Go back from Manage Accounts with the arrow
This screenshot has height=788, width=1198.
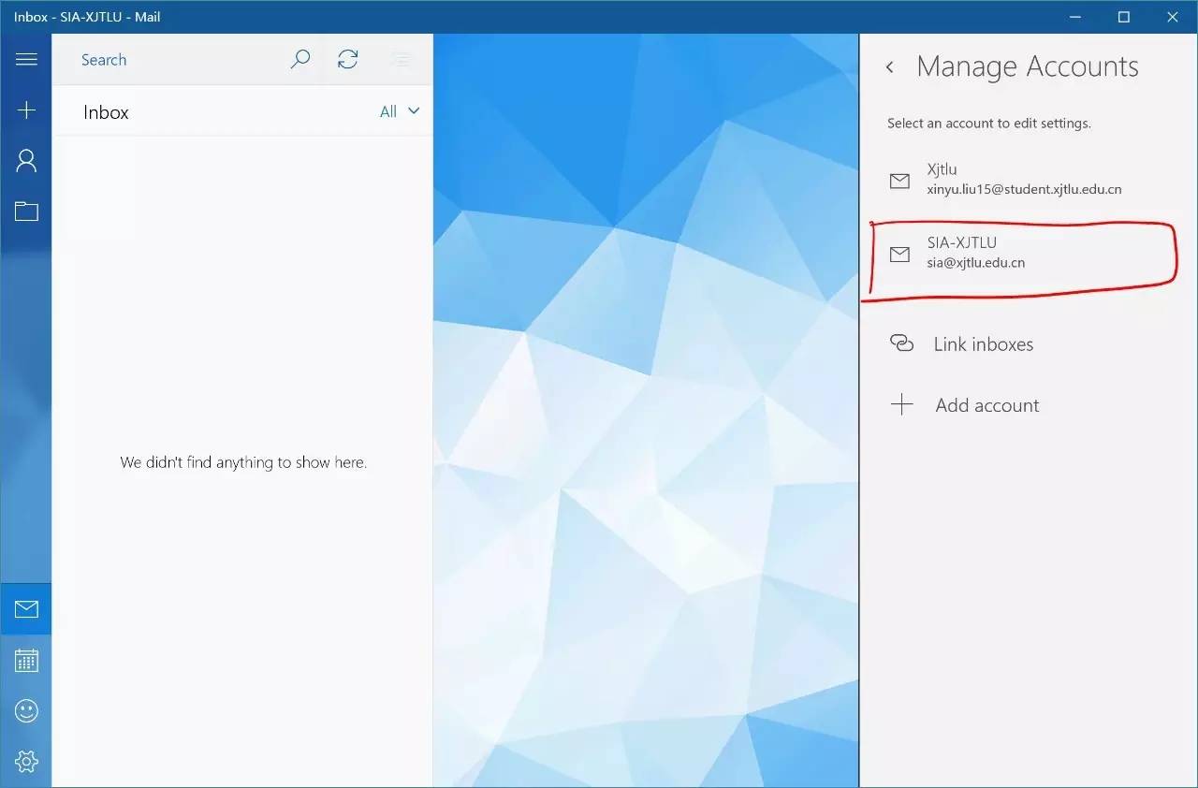point(890,67)
